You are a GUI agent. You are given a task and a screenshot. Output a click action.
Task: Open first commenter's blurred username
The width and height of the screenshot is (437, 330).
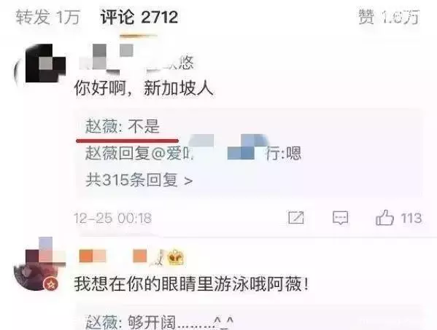point(136,60)
